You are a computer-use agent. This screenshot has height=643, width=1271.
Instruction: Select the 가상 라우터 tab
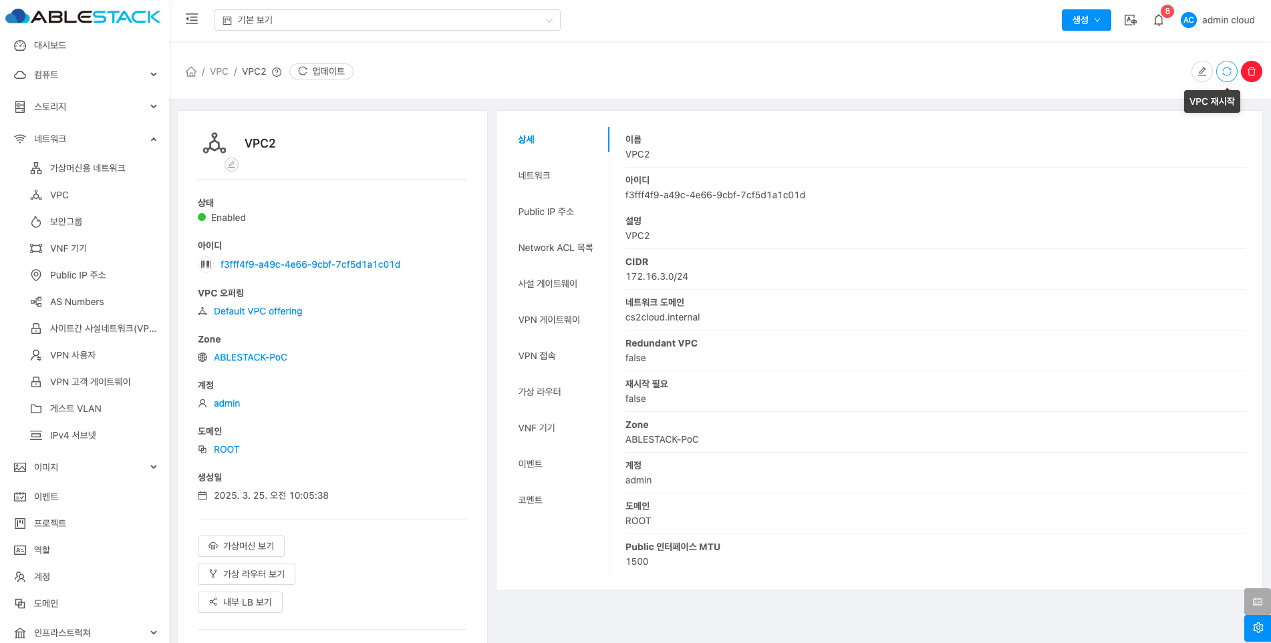[x=539, y=392]
